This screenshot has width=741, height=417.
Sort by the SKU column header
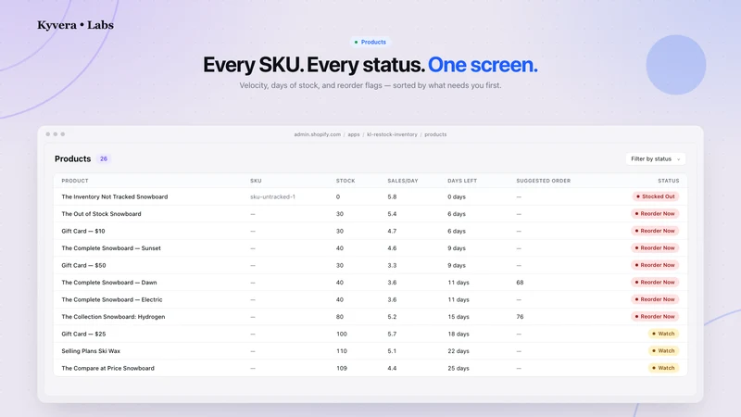tap(256, 181)
